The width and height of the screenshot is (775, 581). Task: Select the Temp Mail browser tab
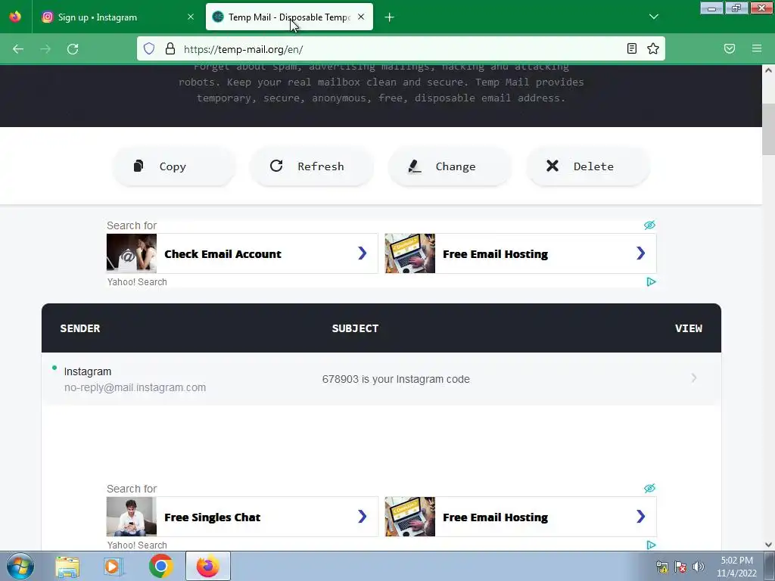pos(289,17)
